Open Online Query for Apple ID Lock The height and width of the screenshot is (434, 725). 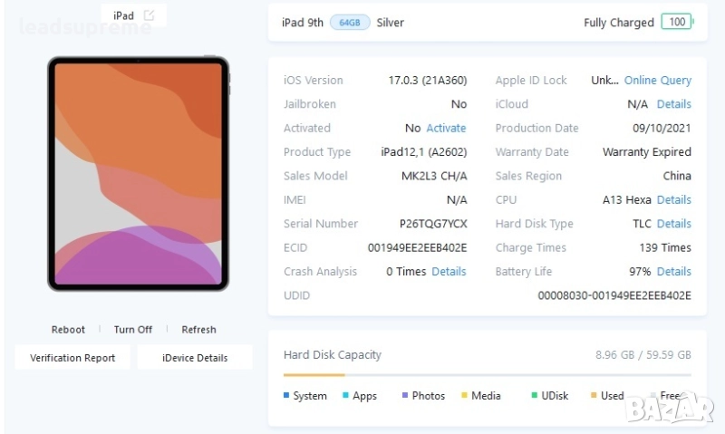pyautogui.click(x=658, y=81)
